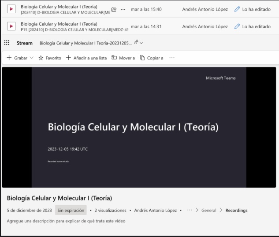
Task: Click the sharing people icon beside file name
Action: 136,43
